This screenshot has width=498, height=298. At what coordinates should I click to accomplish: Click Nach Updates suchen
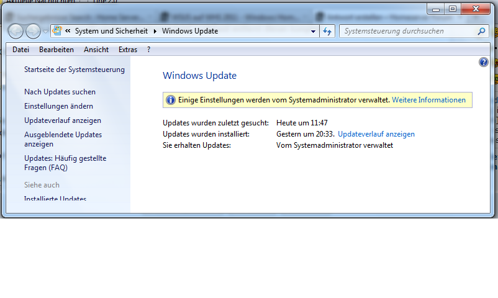[x=60, y=92]
